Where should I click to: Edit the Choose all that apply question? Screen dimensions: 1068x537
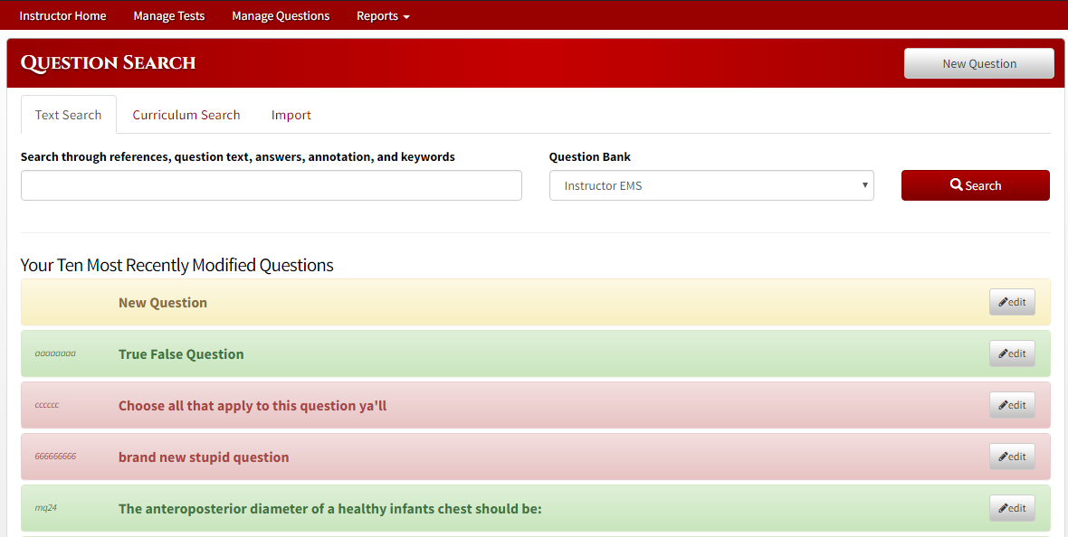(1012, 405)
